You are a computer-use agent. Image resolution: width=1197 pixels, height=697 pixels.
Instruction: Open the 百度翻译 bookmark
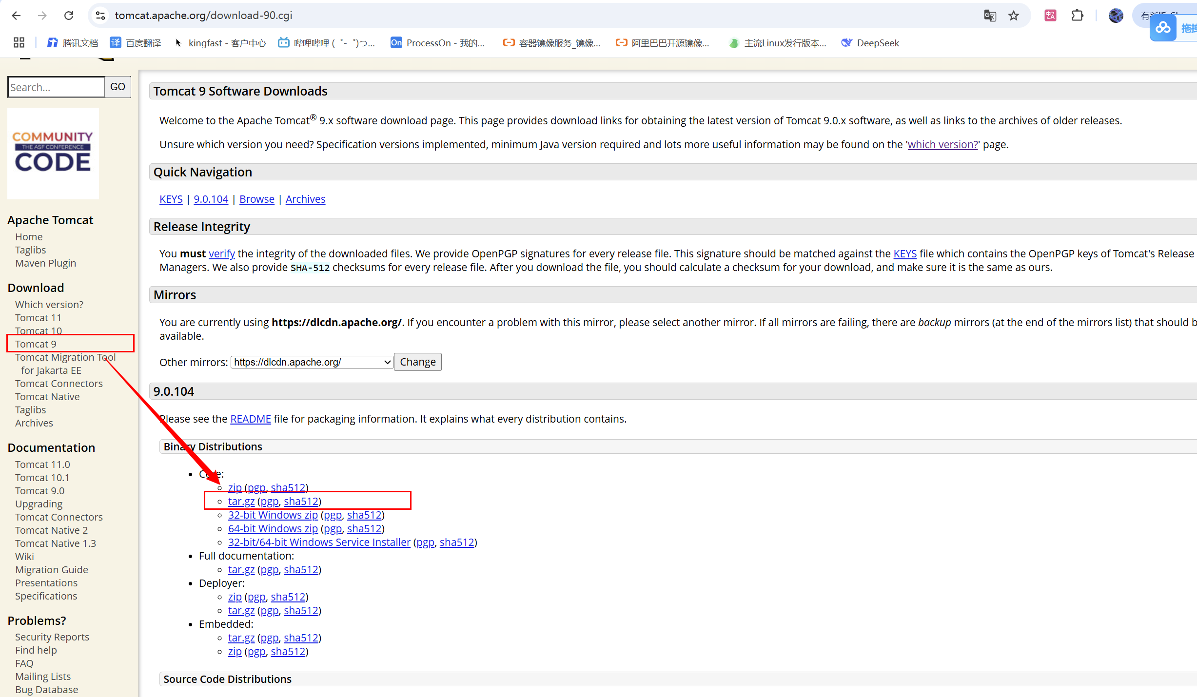click(136, 43)
